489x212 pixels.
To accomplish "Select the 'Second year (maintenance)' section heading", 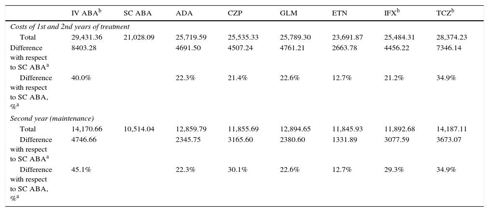I will point(52,118).
